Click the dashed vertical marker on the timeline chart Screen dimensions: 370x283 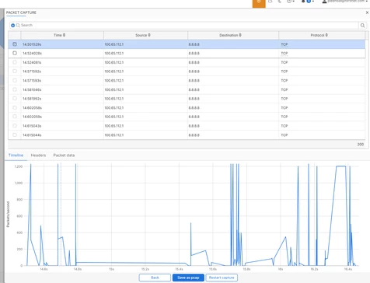coord(61,214)
